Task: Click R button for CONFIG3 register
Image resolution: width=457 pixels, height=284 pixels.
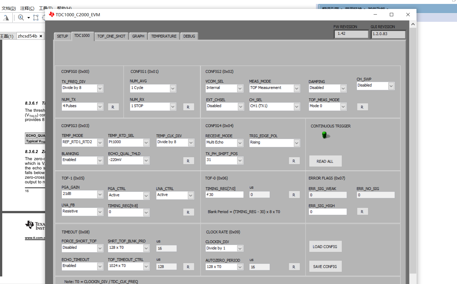Action: (188, 161)
